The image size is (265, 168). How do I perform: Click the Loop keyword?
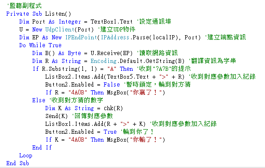[x=25, y=156]
